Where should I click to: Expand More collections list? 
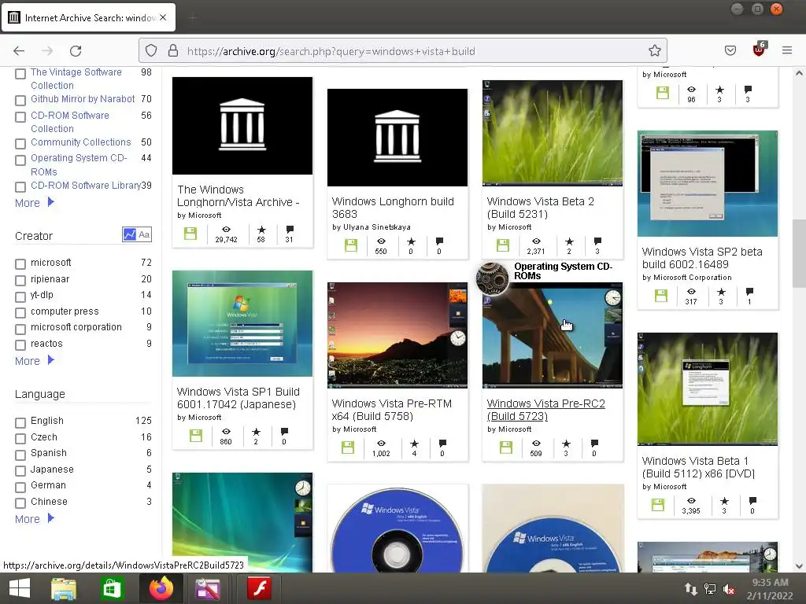(35, 202)
